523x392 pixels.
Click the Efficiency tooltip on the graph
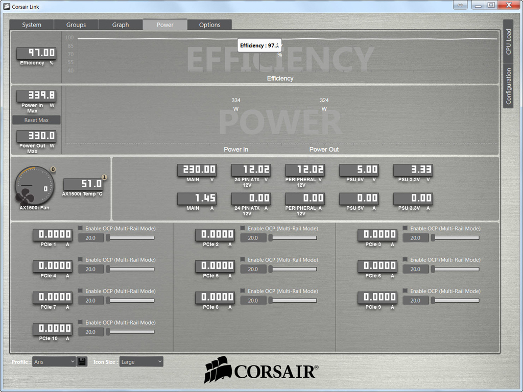259,45
